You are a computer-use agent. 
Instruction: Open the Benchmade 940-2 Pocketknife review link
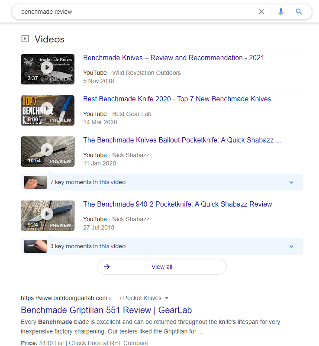[177, 204]
